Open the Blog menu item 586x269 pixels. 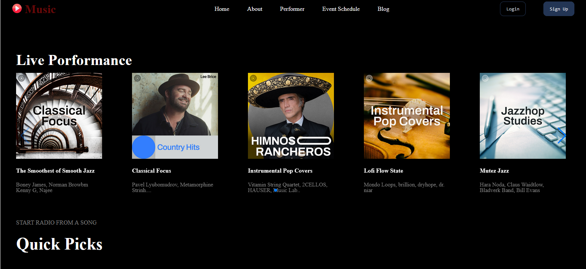pyautogui.click(x=383, y=9)
